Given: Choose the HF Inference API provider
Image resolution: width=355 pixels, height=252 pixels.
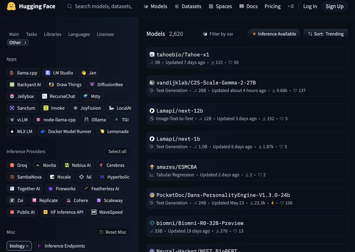Looking at the screenshot, I should 63,212.
